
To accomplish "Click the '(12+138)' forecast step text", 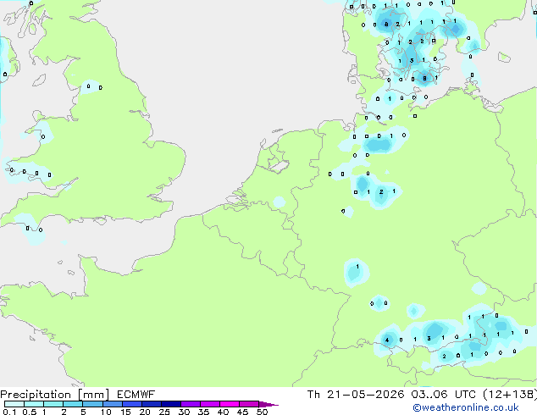I will click(510, 395).
